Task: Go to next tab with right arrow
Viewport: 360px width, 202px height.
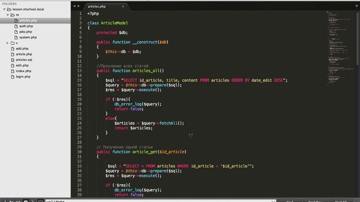Action: pos(79,6)
